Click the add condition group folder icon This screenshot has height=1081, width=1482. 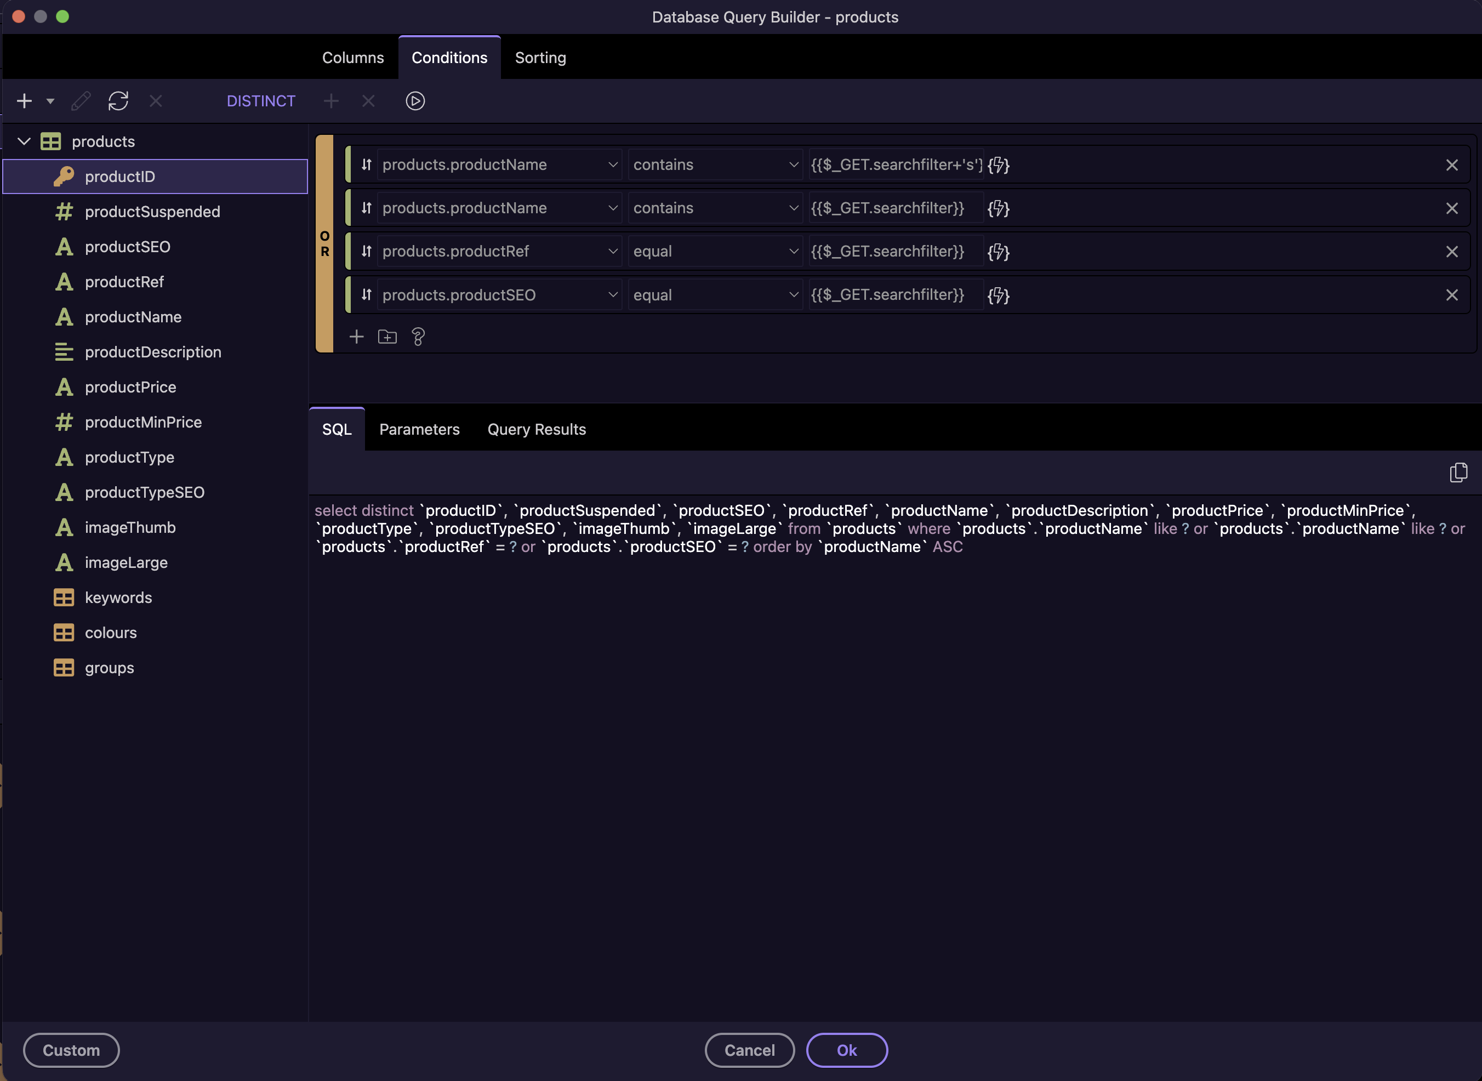387,337
